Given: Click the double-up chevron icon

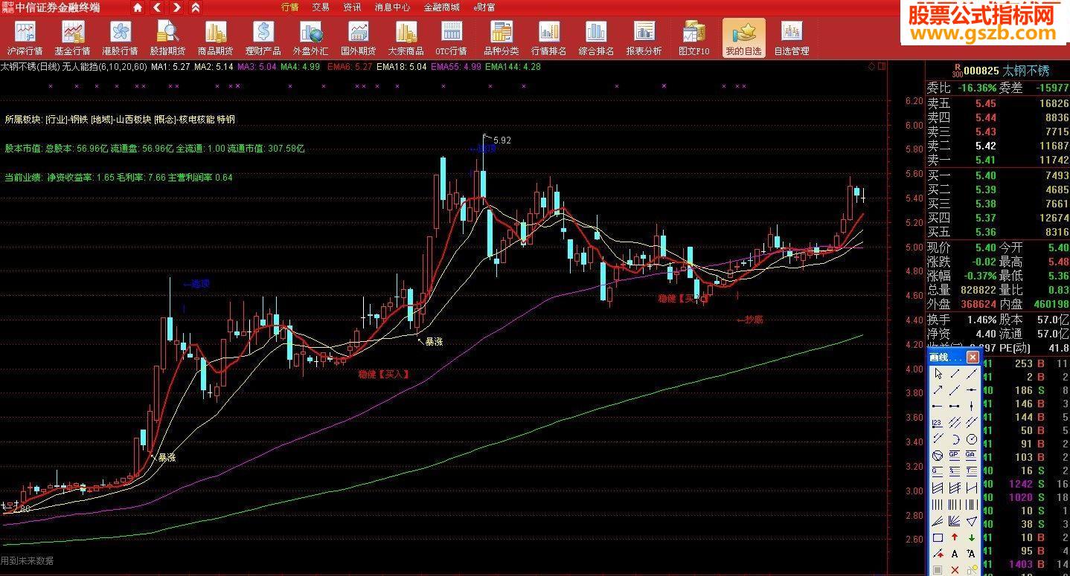Looking at the screenshot, I should pos(195,7).
